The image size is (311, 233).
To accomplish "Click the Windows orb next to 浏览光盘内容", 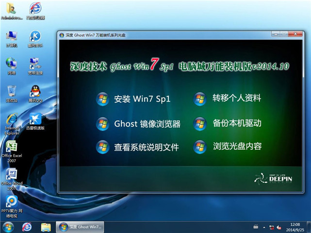I will (x=200, y=147).
